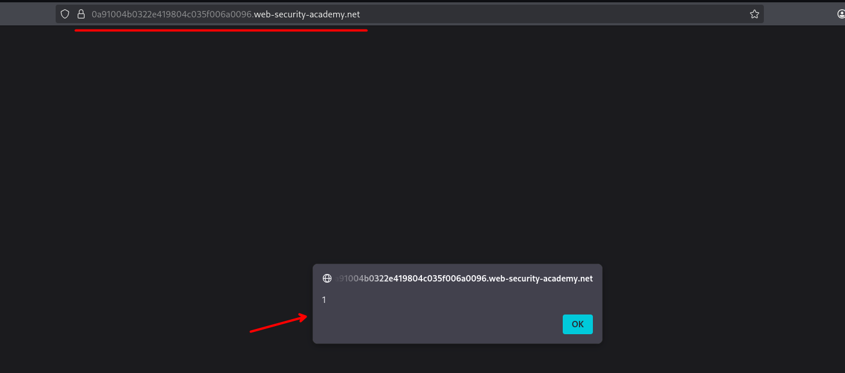Image resolution: width=845 pixels, height=373 pixels.
Task: Open the tracking protection shield icon
Action: 65,14
